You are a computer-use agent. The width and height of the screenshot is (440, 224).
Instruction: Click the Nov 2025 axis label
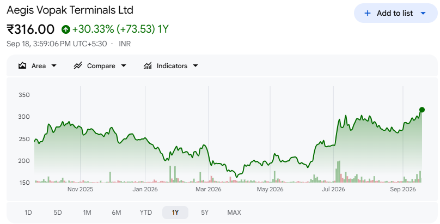(x=80, y=189)
